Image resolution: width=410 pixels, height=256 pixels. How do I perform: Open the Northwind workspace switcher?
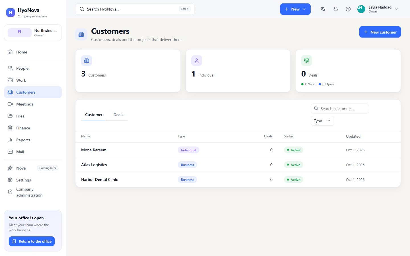click(33, 33)
